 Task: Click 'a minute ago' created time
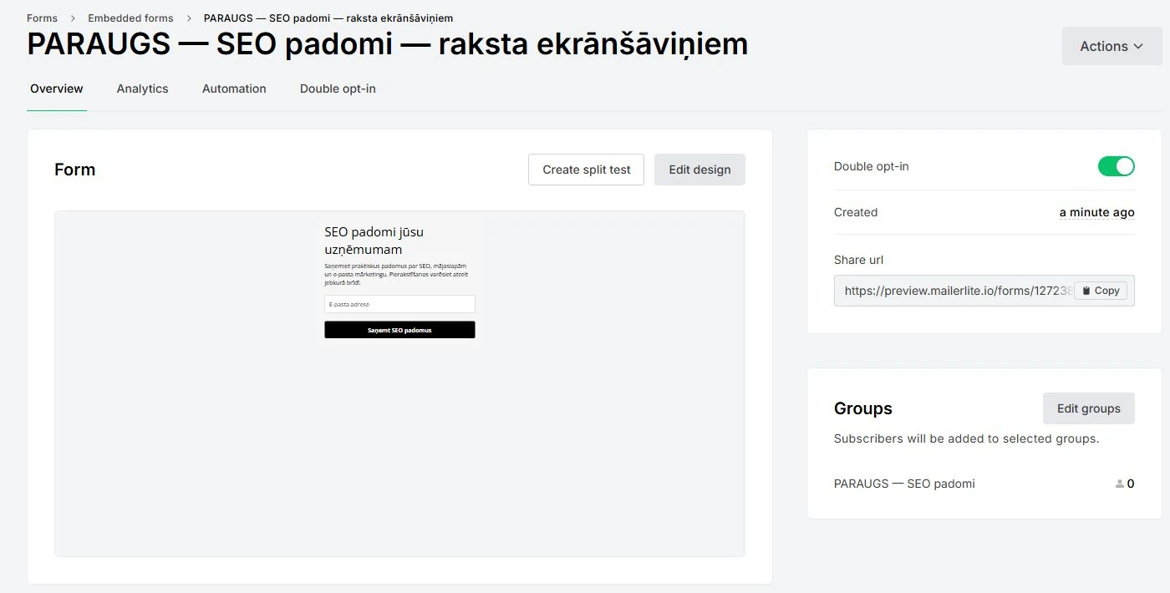click(1096, 212)
